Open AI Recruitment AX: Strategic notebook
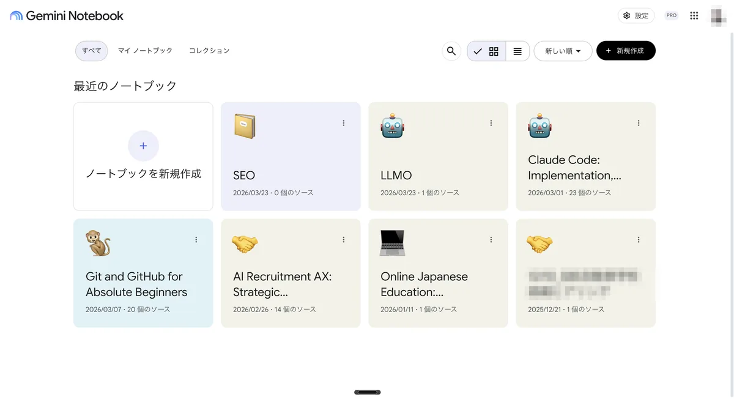 coord(283,285)
